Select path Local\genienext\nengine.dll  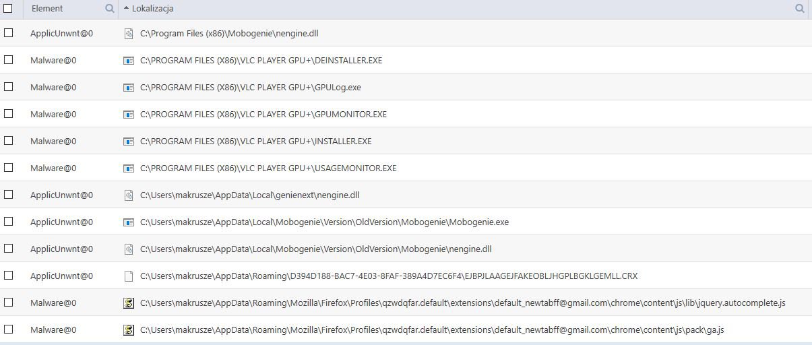(x=250, y=195)
